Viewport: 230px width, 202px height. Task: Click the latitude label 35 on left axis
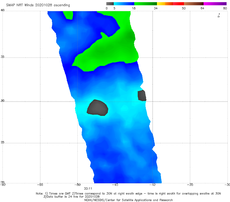[x=2, y=57]
